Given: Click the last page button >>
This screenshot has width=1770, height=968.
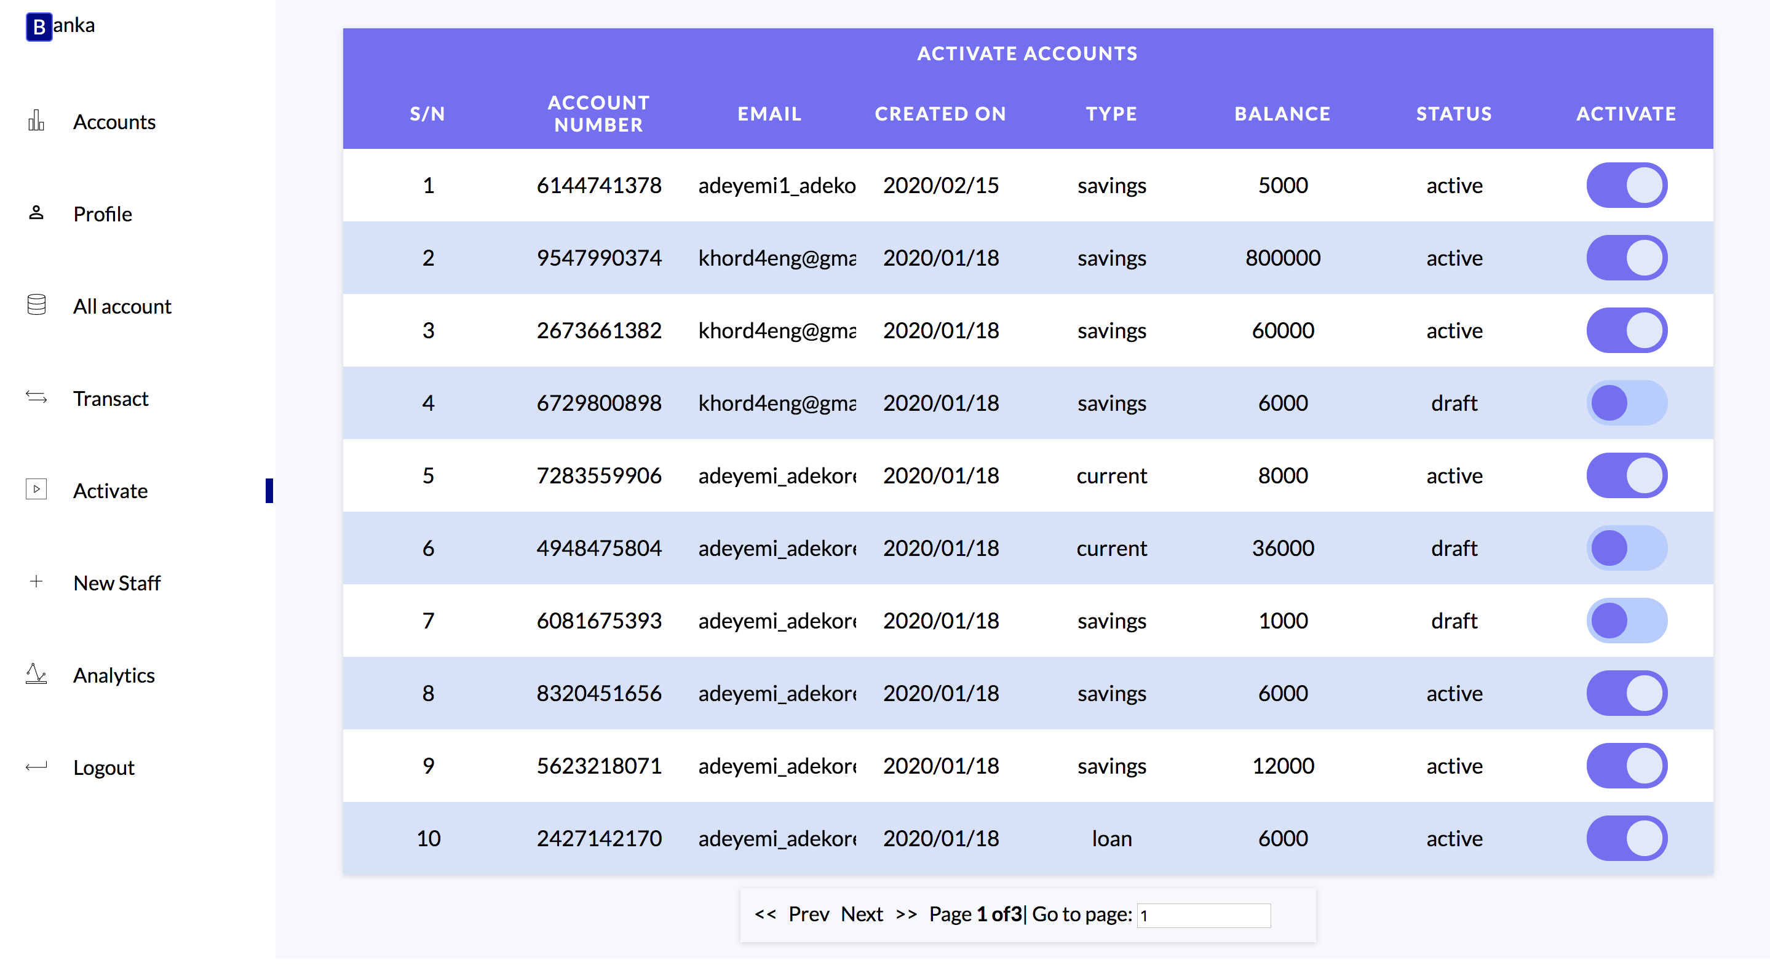Looking at the screenshot, I should (x=906, y=914).
